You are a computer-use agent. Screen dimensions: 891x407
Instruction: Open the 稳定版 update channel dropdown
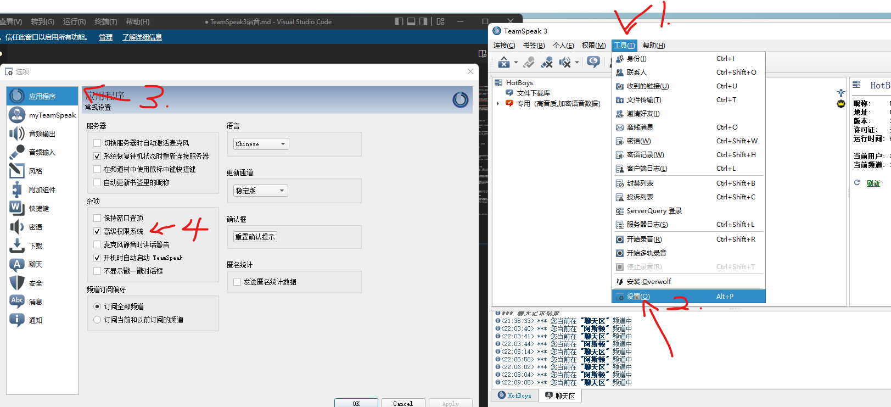pos(261,191)
